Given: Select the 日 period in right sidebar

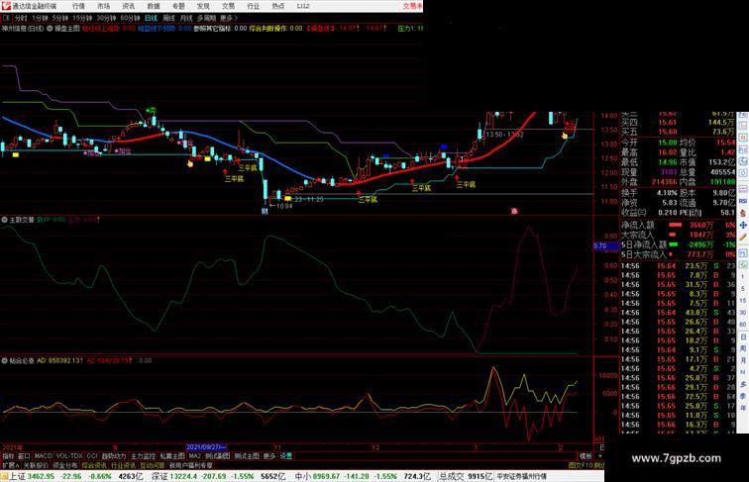Looking at the screenshot, I should click(743, 337).
